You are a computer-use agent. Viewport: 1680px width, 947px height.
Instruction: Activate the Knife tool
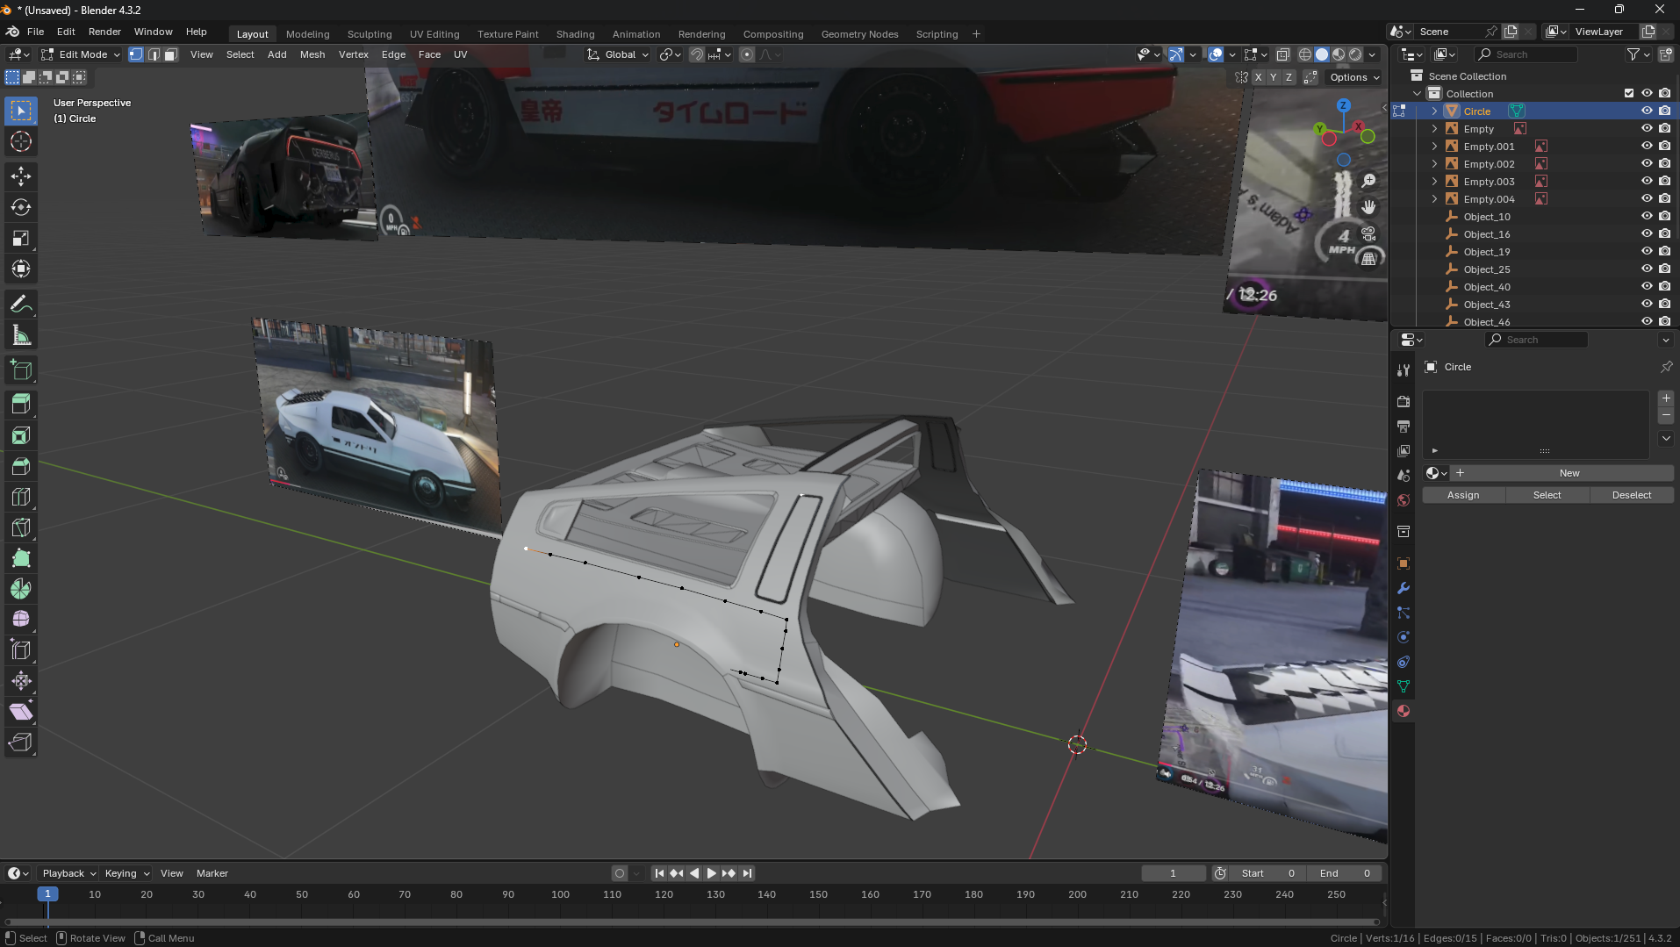point(21,527)
